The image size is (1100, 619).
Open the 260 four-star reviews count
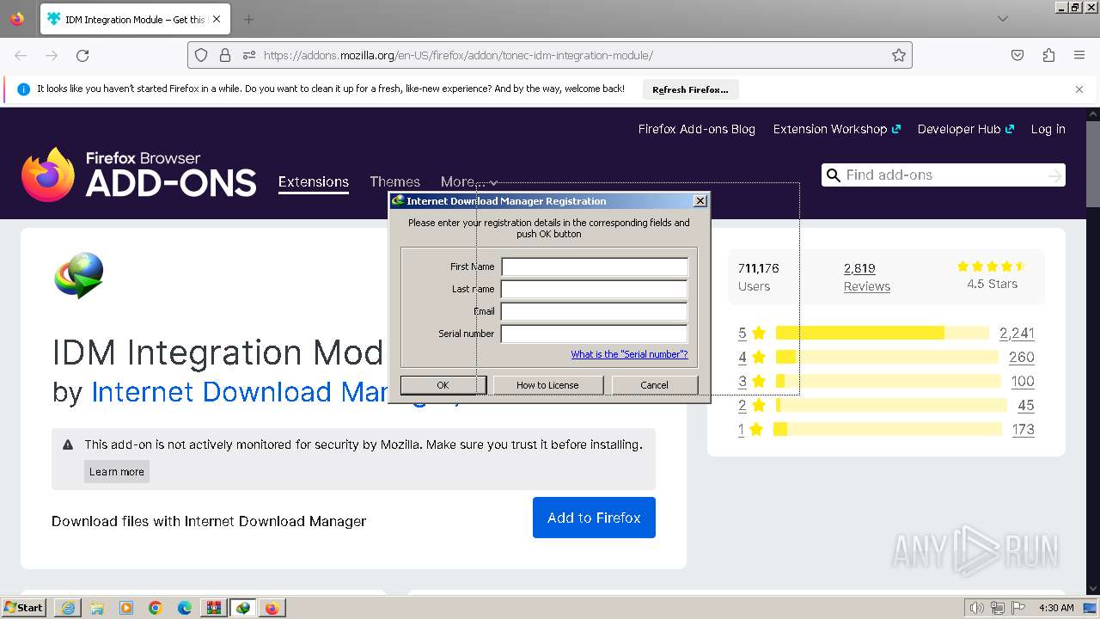click(1022, 357)
